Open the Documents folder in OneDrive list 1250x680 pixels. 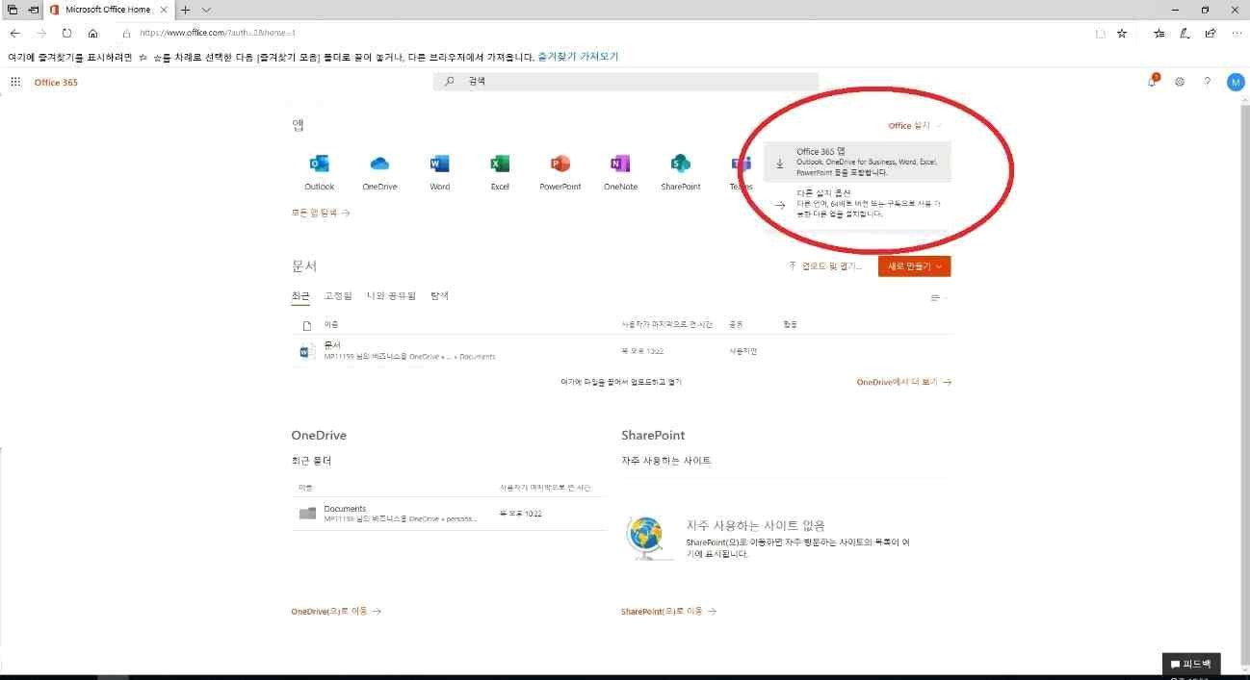click(x=449, y=513)
